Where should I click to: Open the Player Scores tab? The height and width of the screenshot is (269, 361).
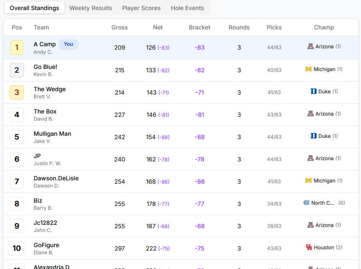coord(141,8)
